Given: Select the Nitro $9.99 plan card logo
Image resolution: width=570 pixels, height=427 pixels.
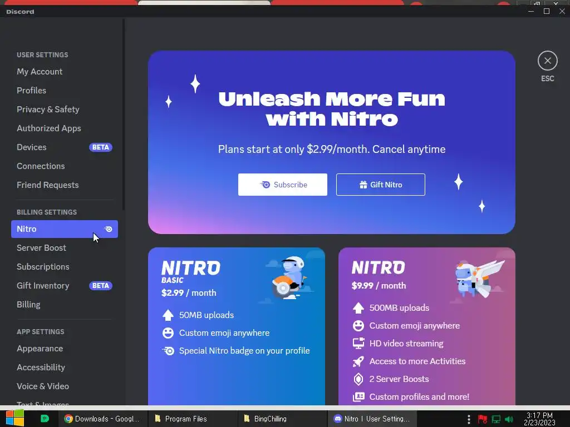Looking at the screenshot, I should tap(378, 267).
